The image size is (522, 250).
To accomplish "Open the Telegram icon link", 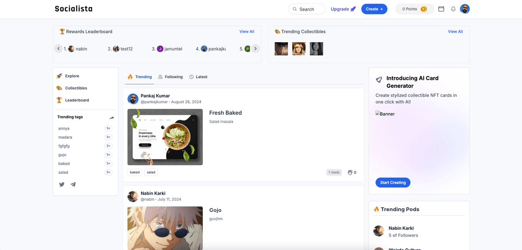I will 73,184.
